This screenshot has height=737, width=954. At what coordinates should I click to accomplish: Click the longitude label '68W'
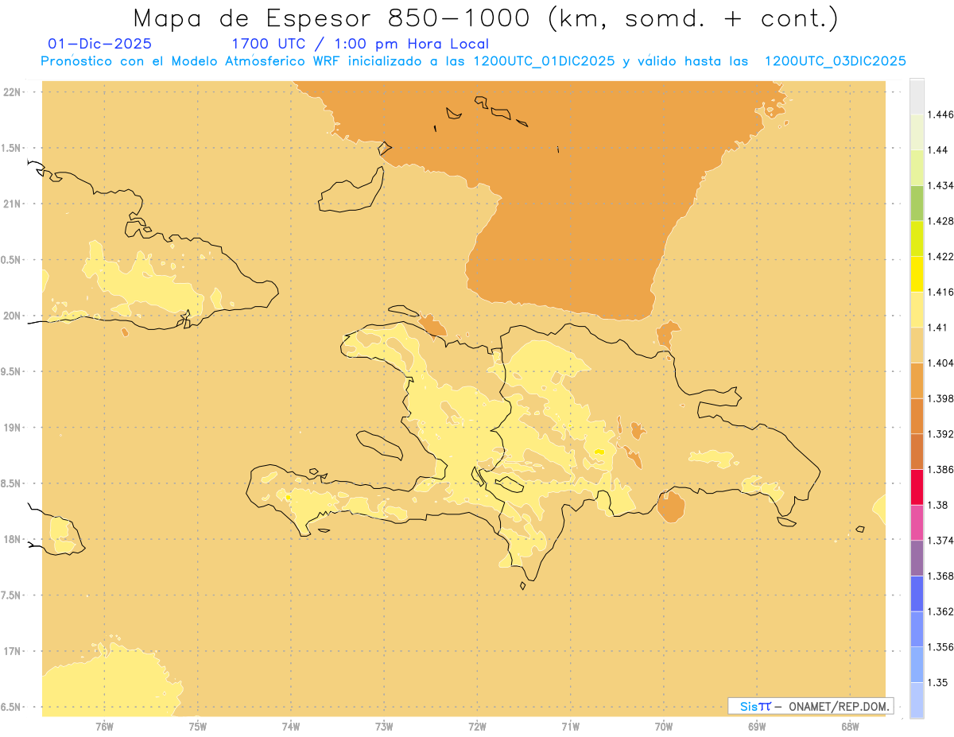coord(850,726)
